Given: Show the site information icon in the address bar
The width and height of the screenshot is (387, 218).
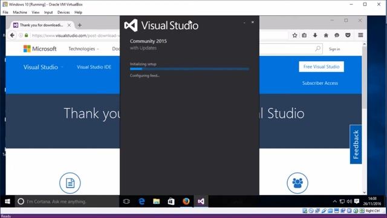Looking at the screenshot, I should pos(21,35).
